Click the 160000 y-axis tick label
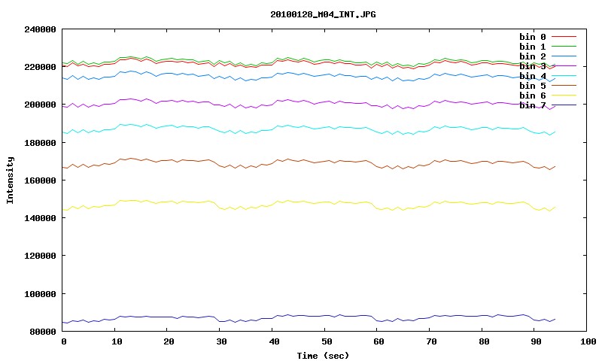 pos(41,180)
